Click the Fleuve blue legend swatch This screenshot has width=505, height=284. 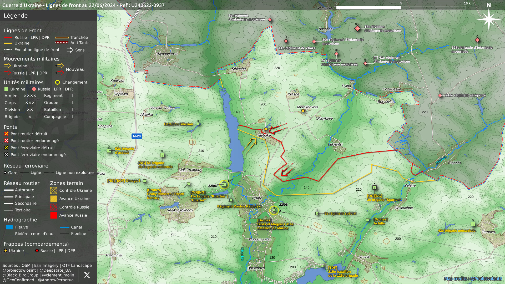click(9, 227)
